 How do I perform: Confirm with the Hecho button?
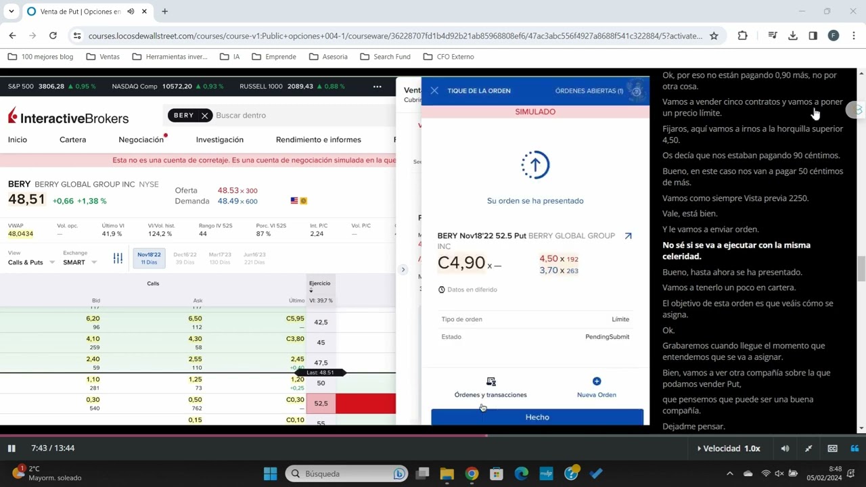point(537,417)
